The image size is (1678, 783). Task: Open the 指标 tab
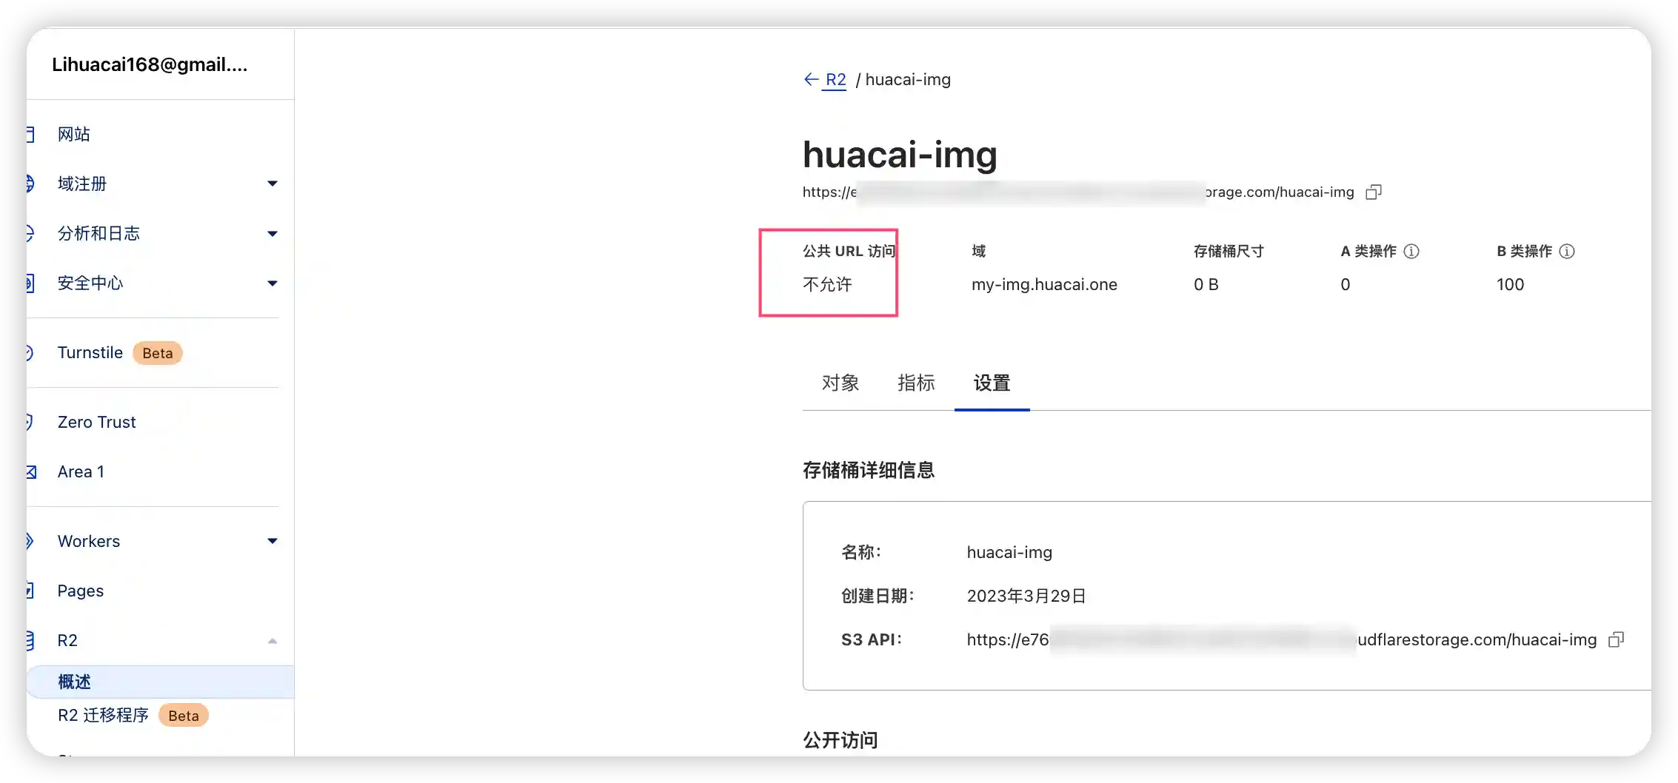pos(916,383)
